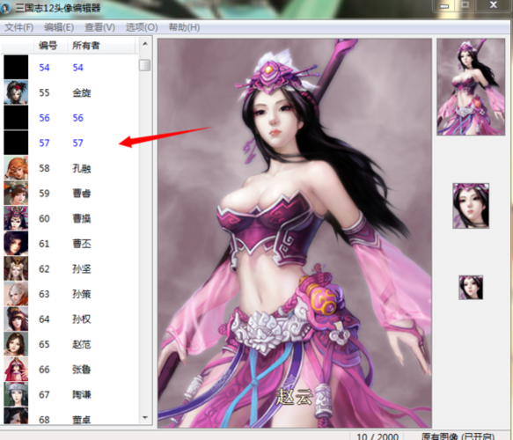The height and width of the screenshot is (440, 513).
Task: Click the list scrollbar up arrow
Action: [145, 44]
